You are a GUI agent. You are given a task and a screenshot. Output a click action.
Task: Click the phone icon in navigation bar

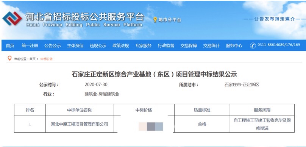[x=253, y=45]
